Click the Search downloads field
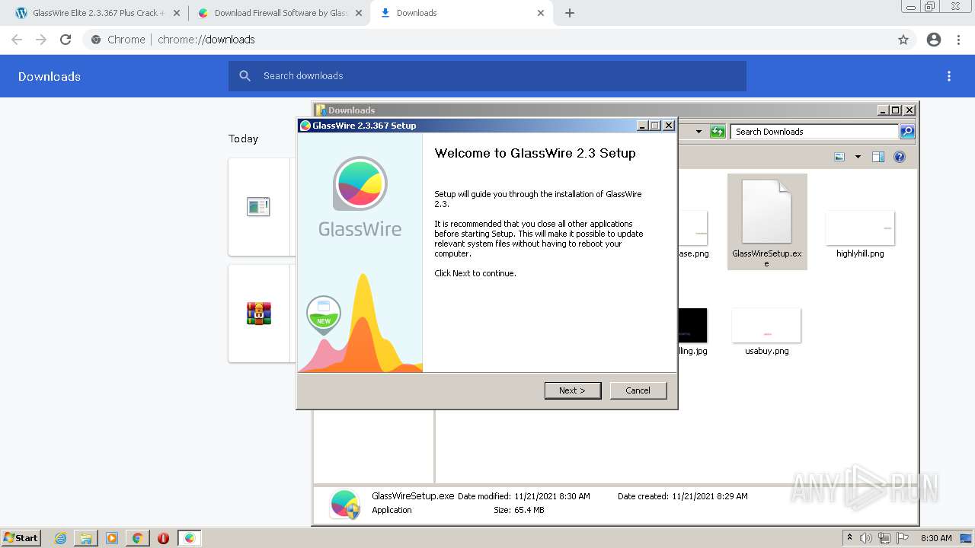 (x=487, y=76)
